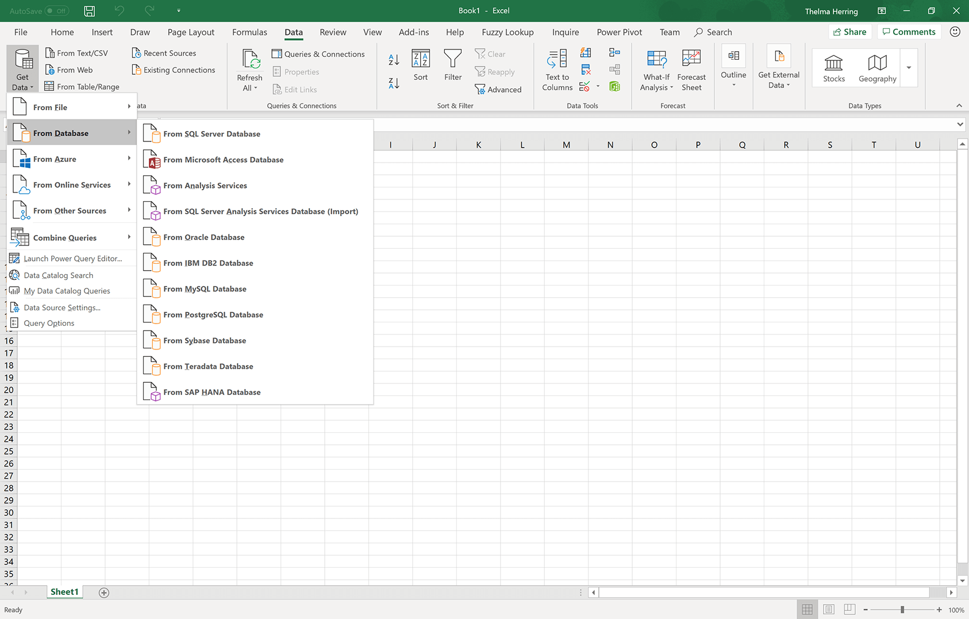
Task: Switch to the Formulas tab
Action: (249, 32)
